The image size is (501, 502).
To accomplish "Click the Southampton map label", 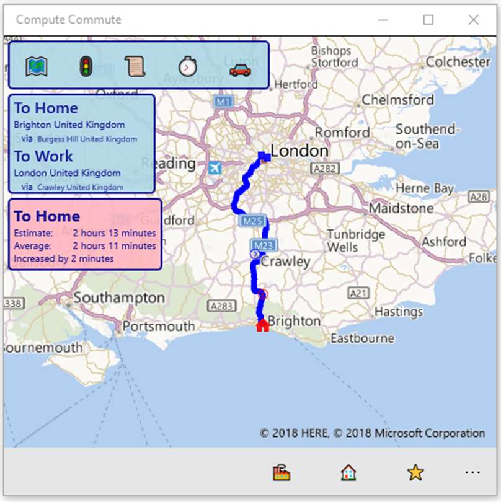I will click(x=119, y=297).
